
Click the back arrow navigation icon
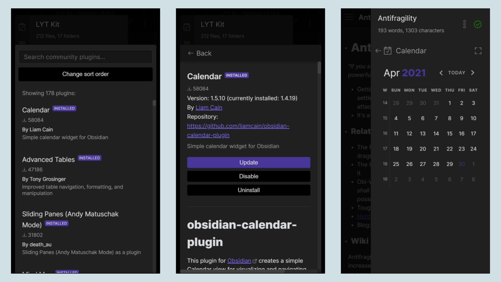pyautogui.click(x=191, y=53)
